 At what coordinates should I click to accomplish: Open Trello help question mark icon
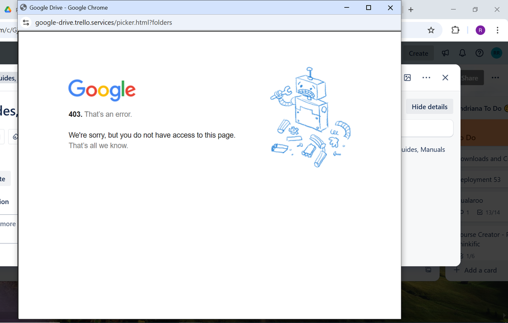coord(479,53)
